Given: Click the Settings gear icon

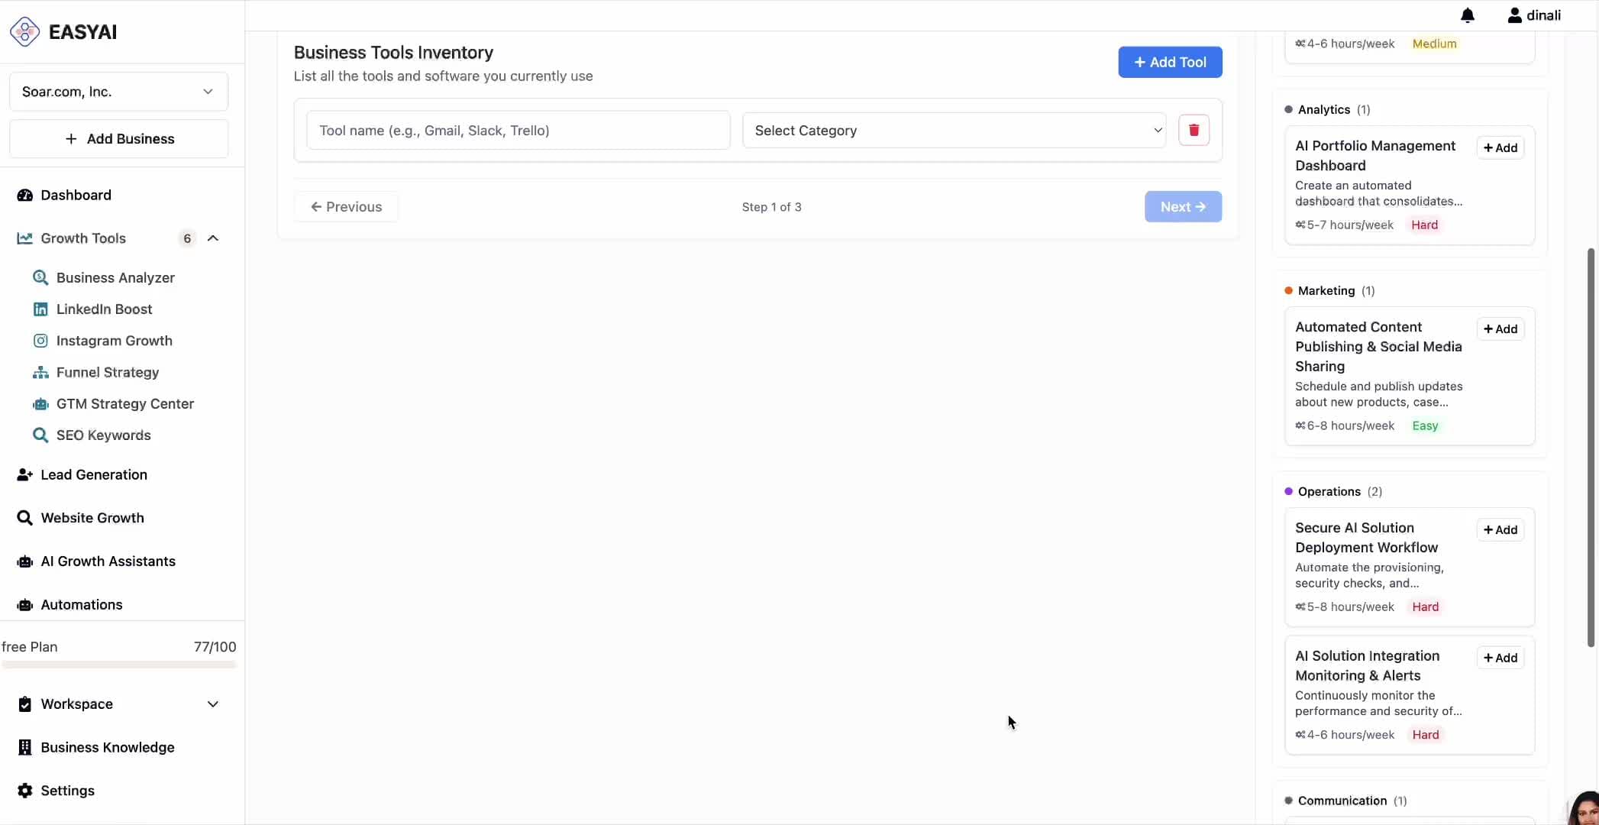Looking at the screenshot, I should click(25, 791).
